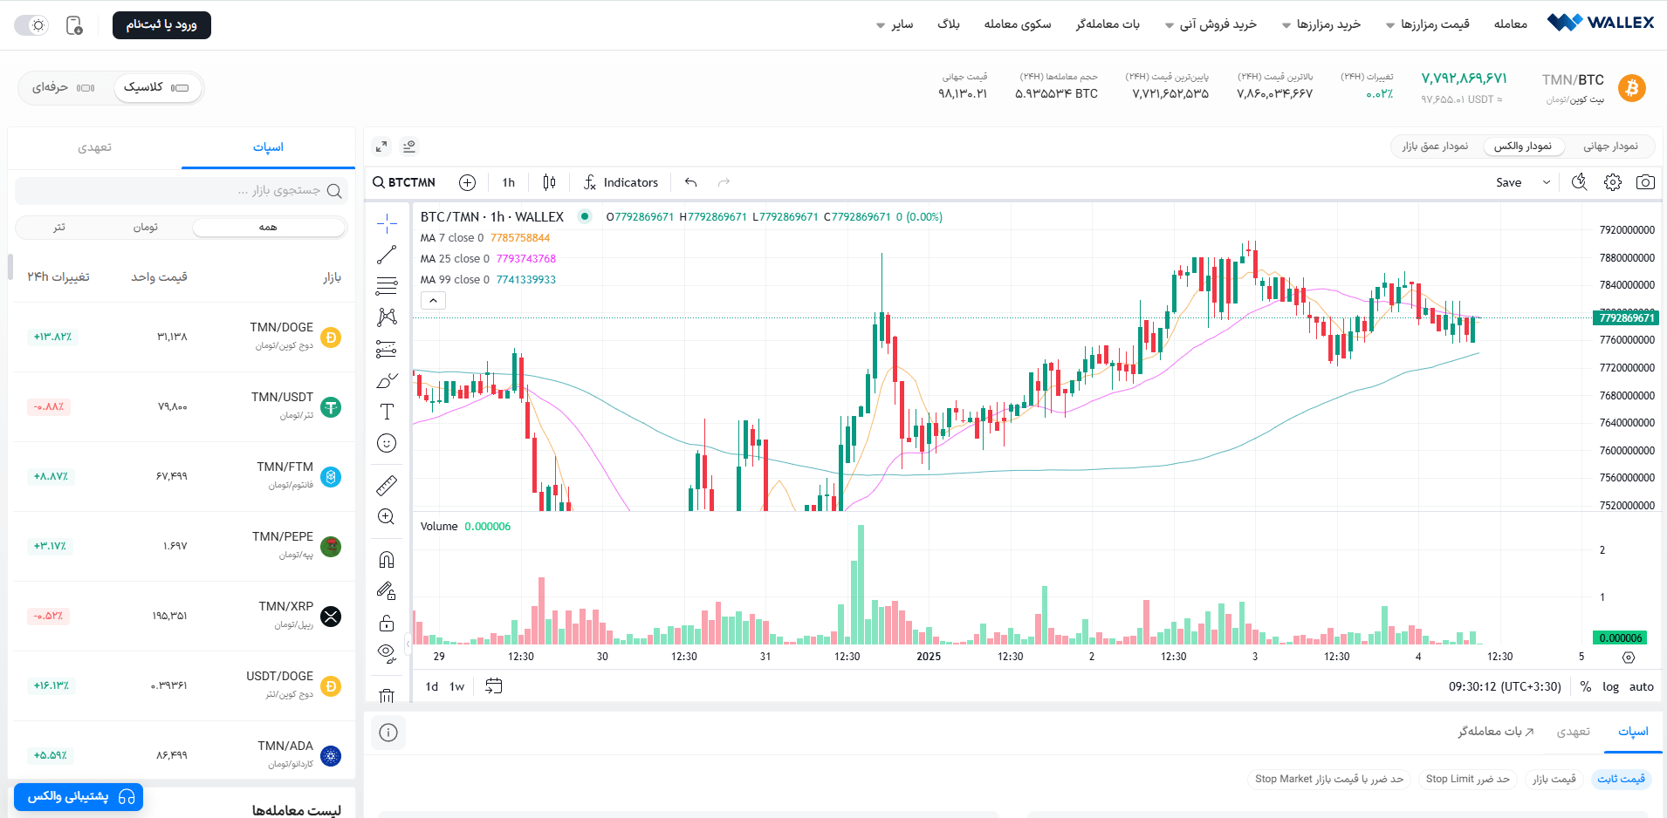Open chart style candlestick selector
The width and height of the screenshot is (1667, 818).
[549, 182]
